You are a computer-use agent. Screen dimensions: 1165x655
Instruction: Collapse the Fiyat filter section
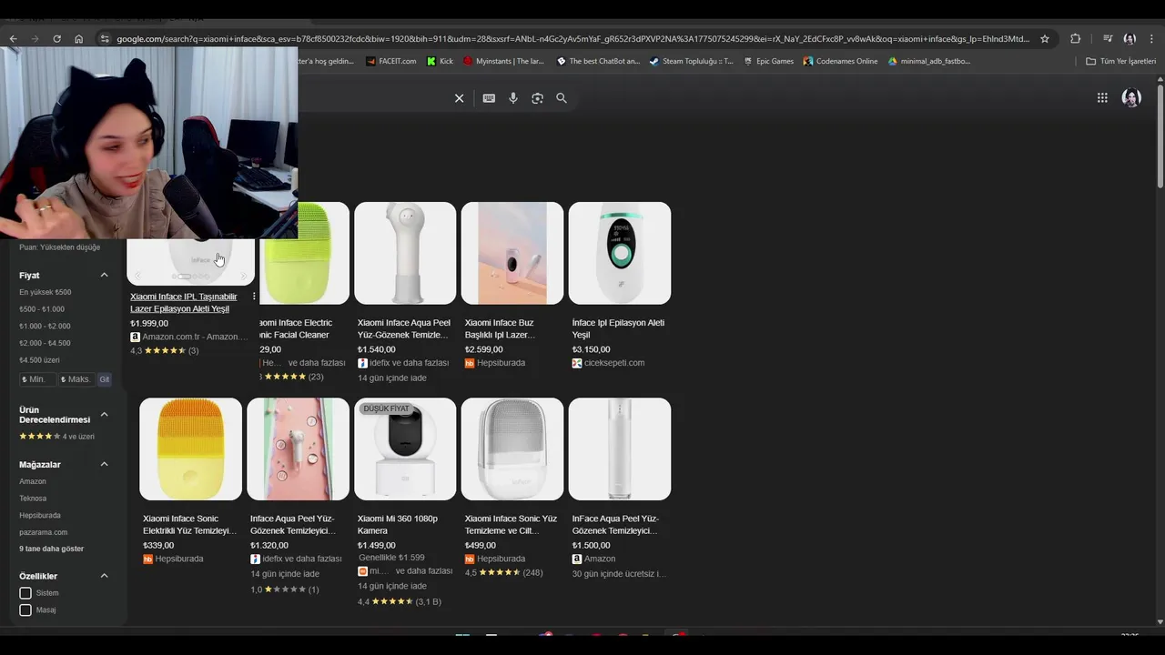pos(104,276)
